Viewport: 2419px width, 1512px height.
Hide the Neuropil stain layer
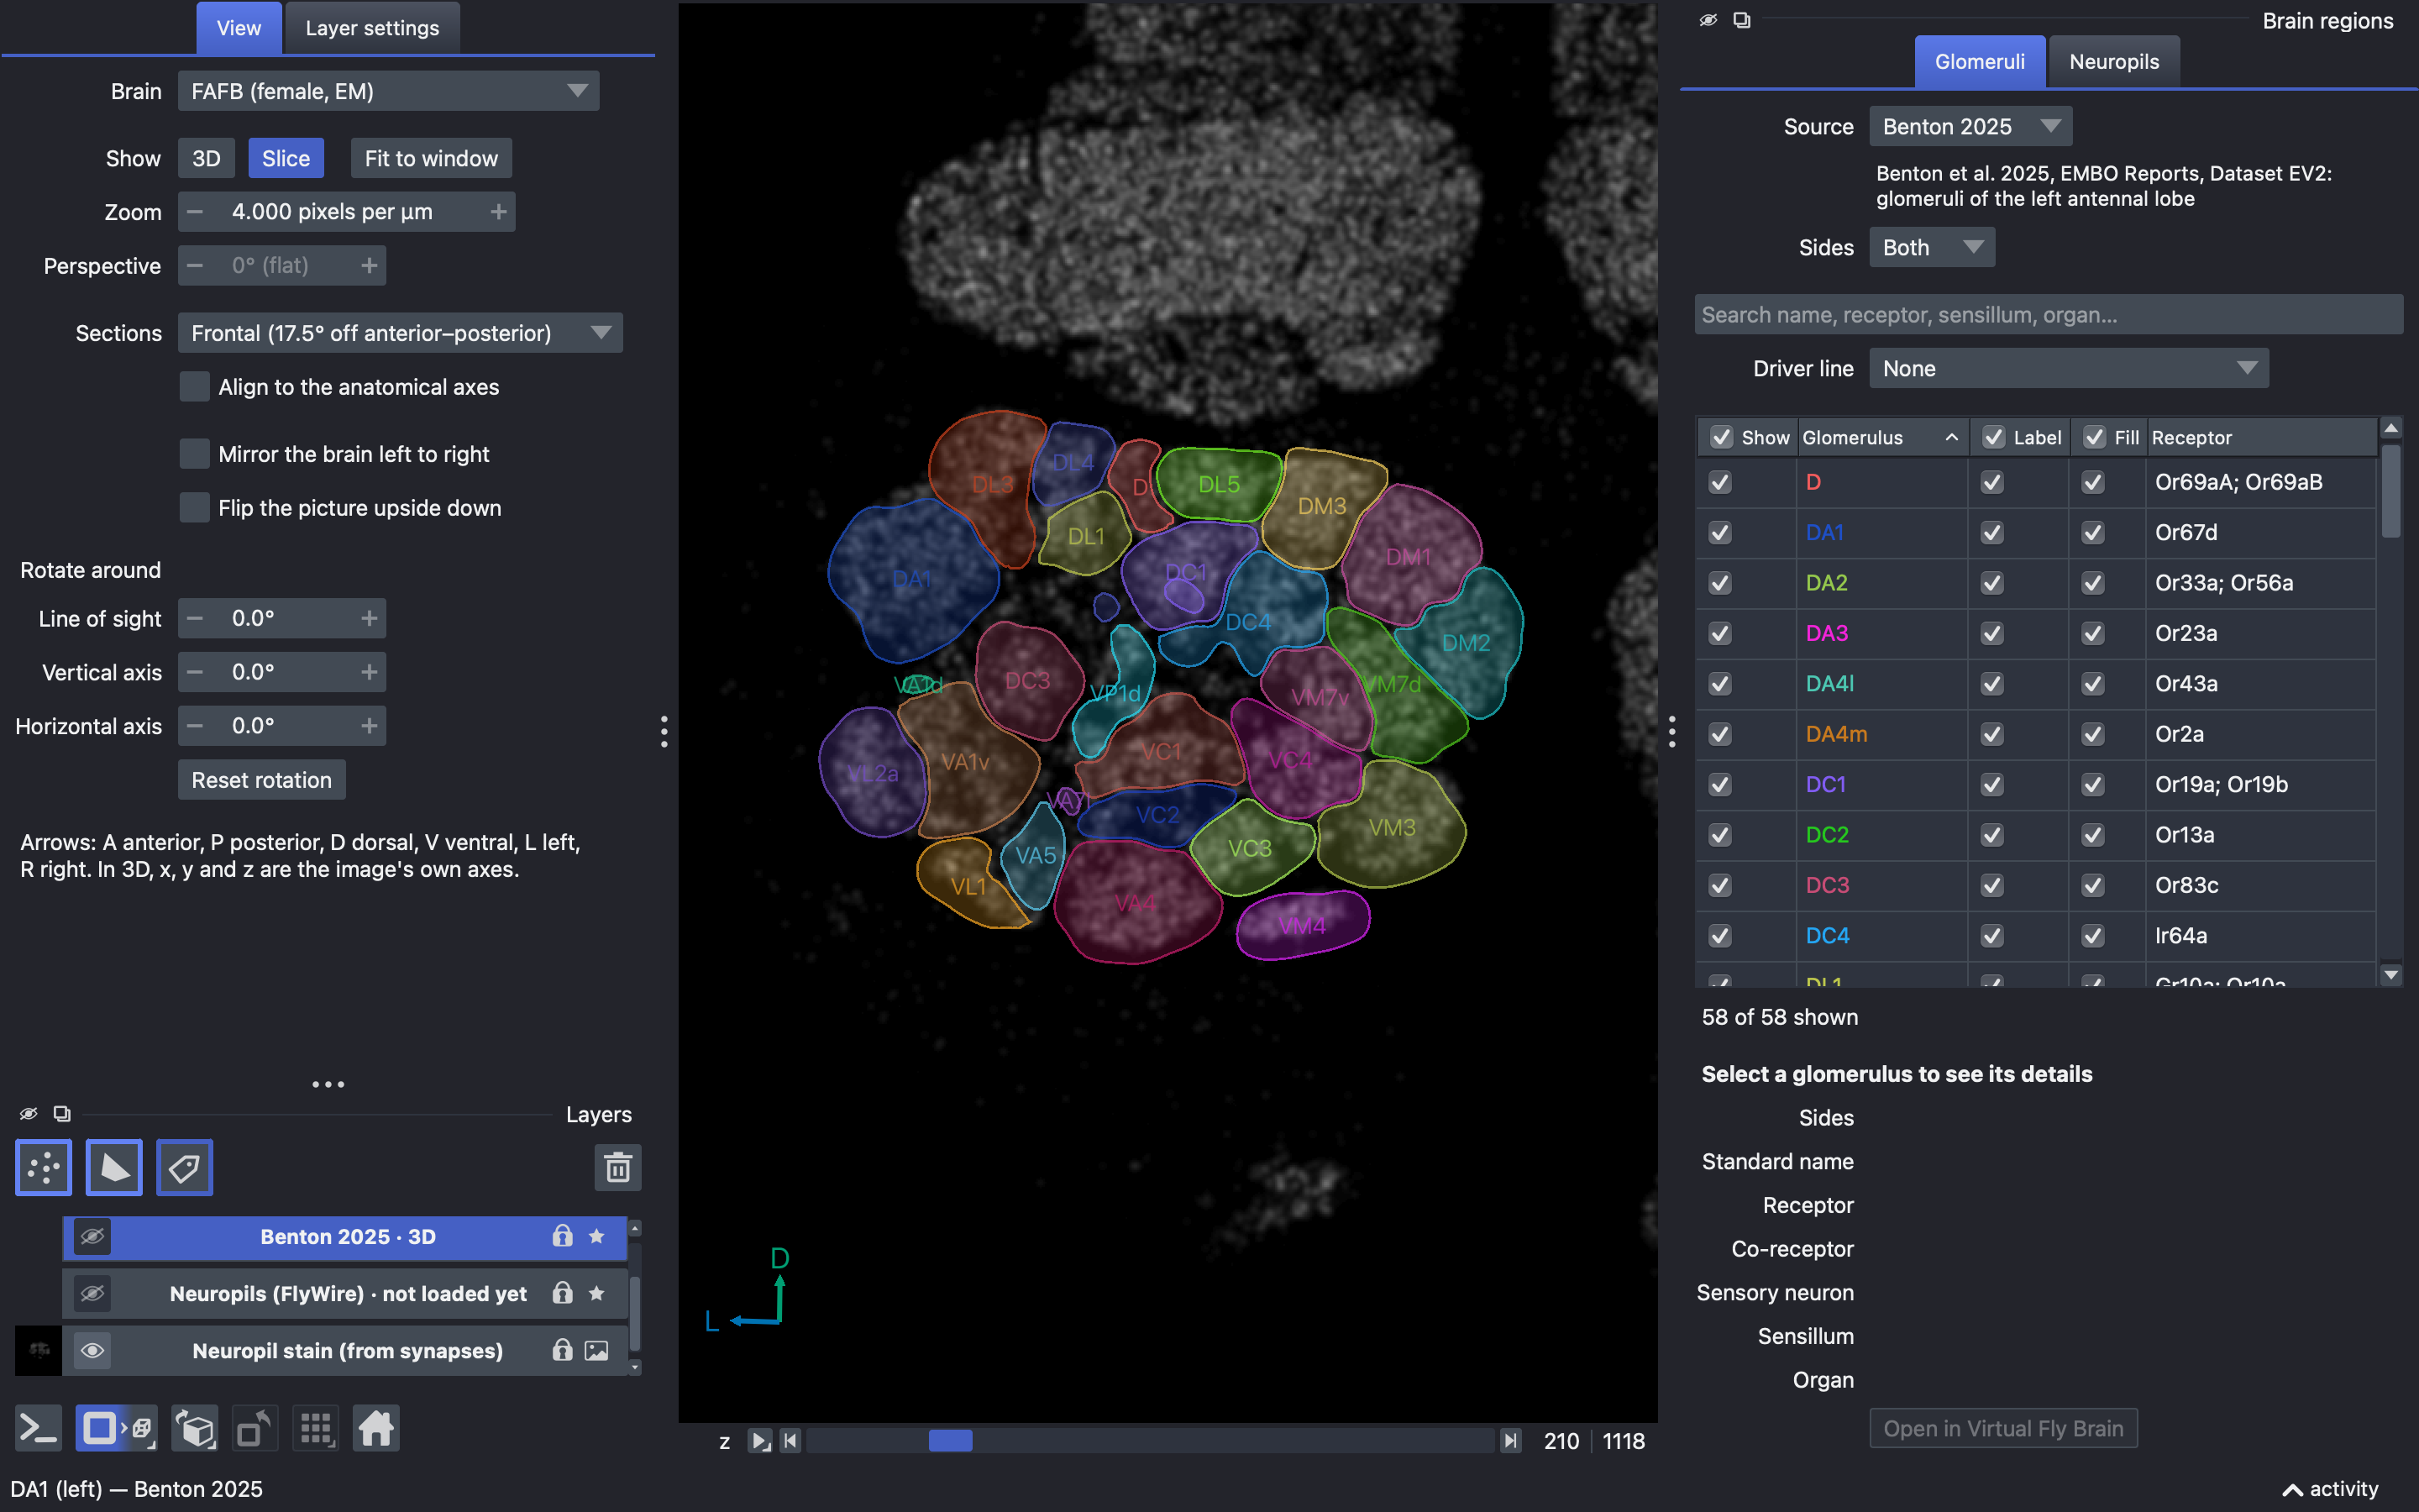point(93,1351)
